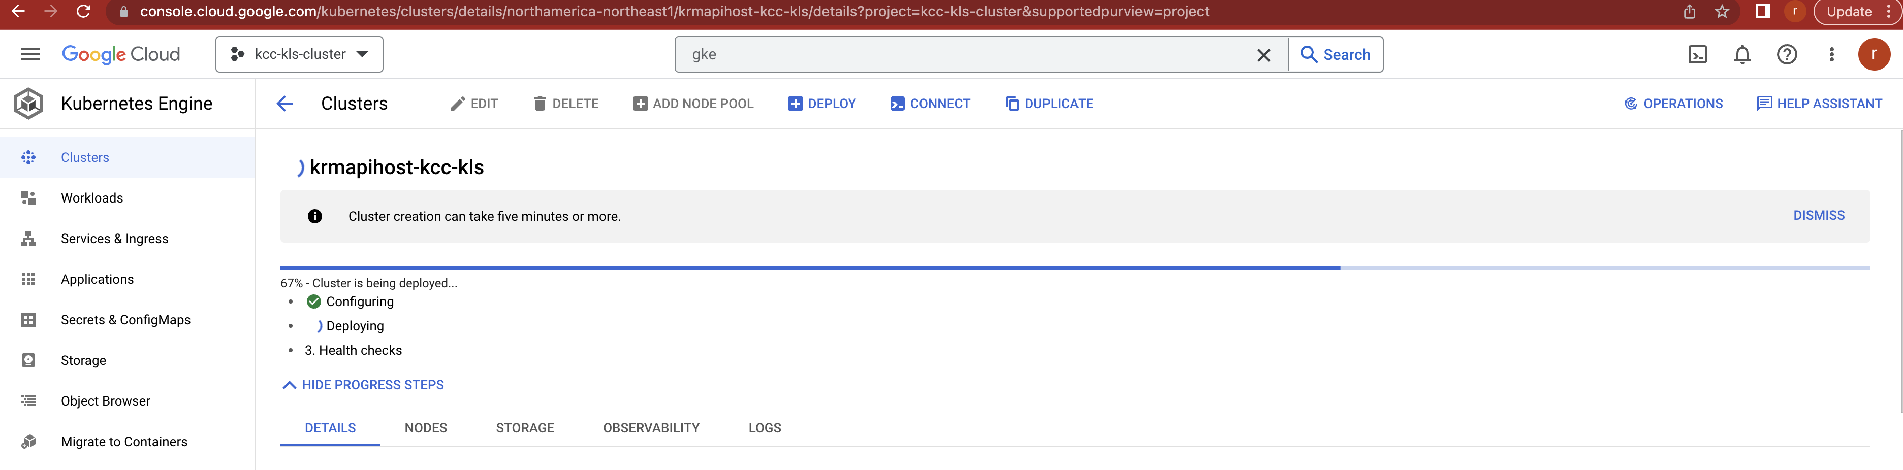Select Services & Ingress in the sidebar
Image resolution: width=1903 pixels, height=470 pixels.
click(114, 239)
